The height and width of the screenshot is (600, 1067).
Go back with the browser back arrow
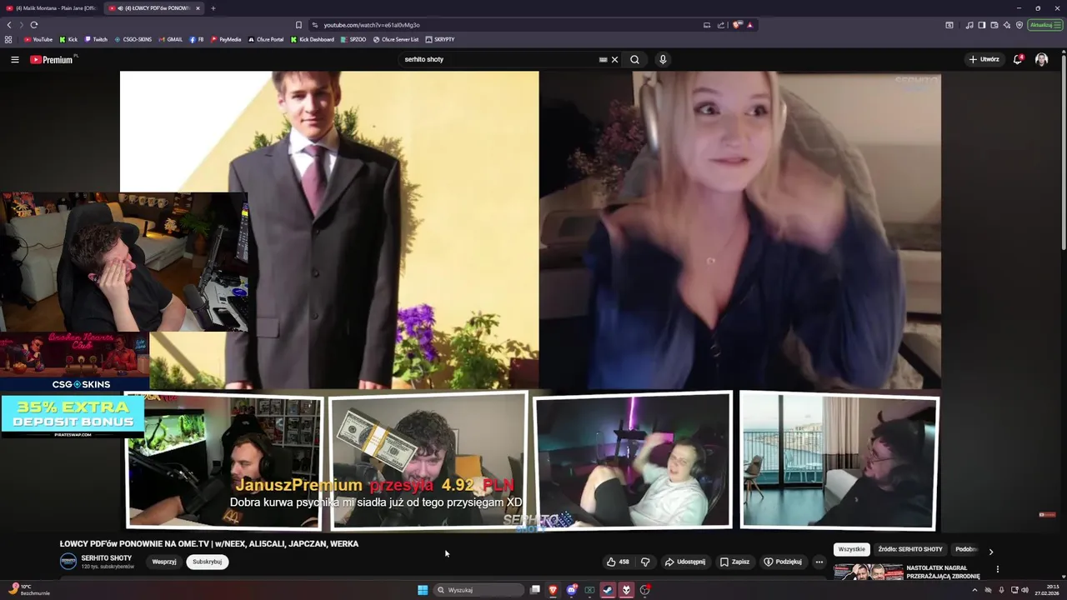coord(9,25)
